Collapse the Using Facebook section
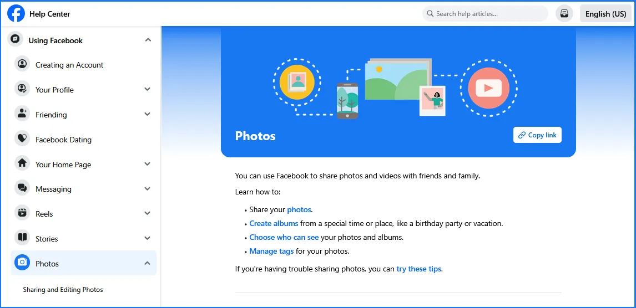 tap(148, 40)
